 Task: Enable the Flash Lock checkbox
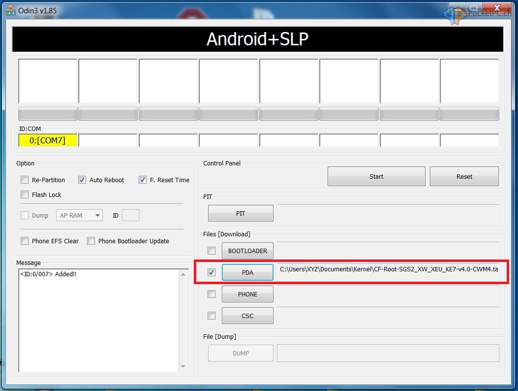click(x=25, y=195)
